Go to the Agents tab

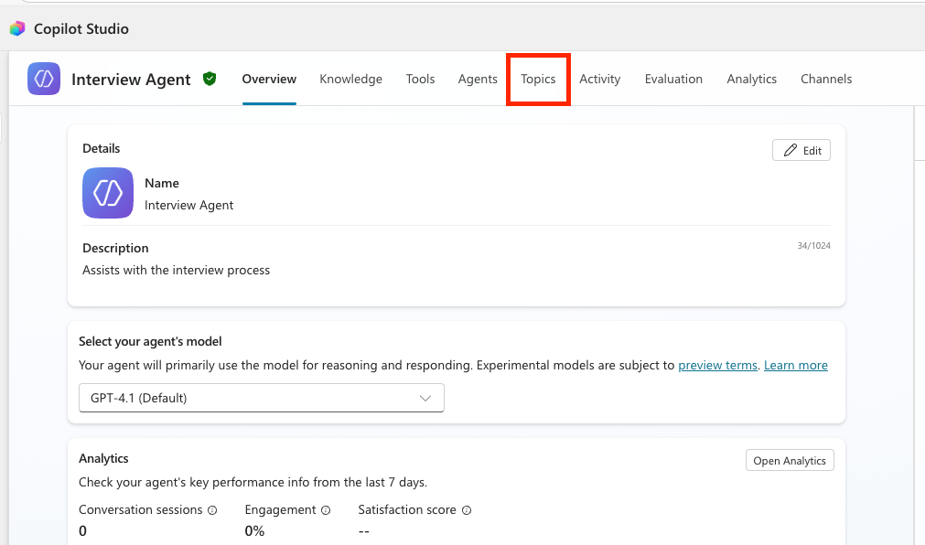point(478,80)
